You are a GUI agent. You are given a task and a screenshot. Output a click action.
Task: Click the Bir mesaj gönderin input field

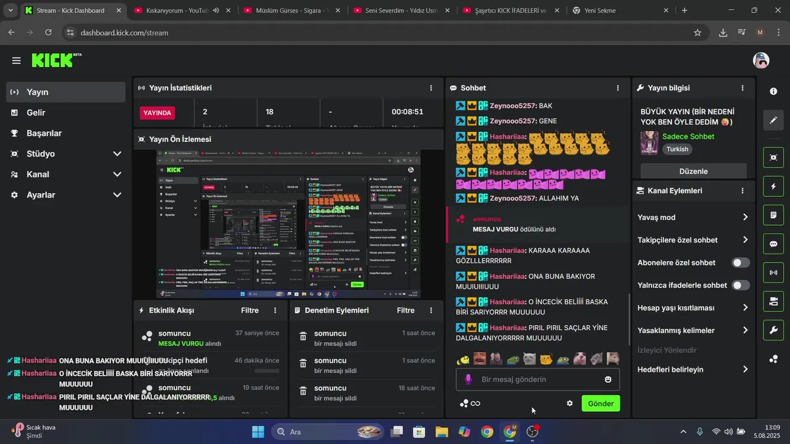coord(538,379)
